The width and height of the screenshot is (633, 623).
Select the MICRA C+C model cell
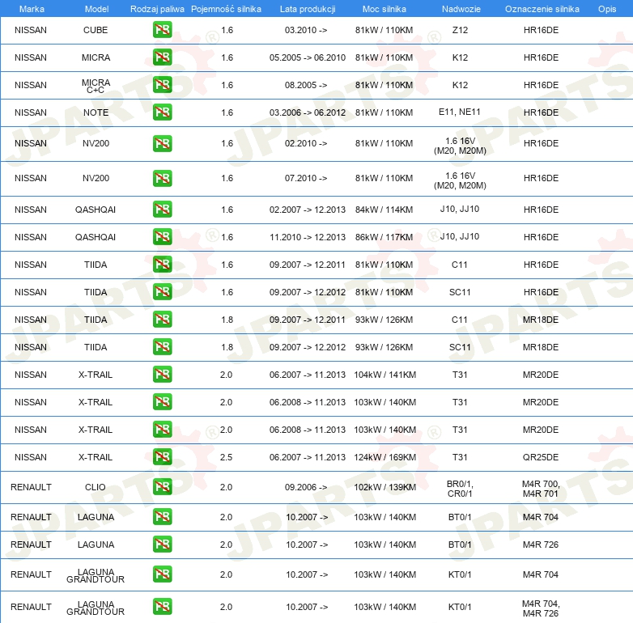point(96,86)
